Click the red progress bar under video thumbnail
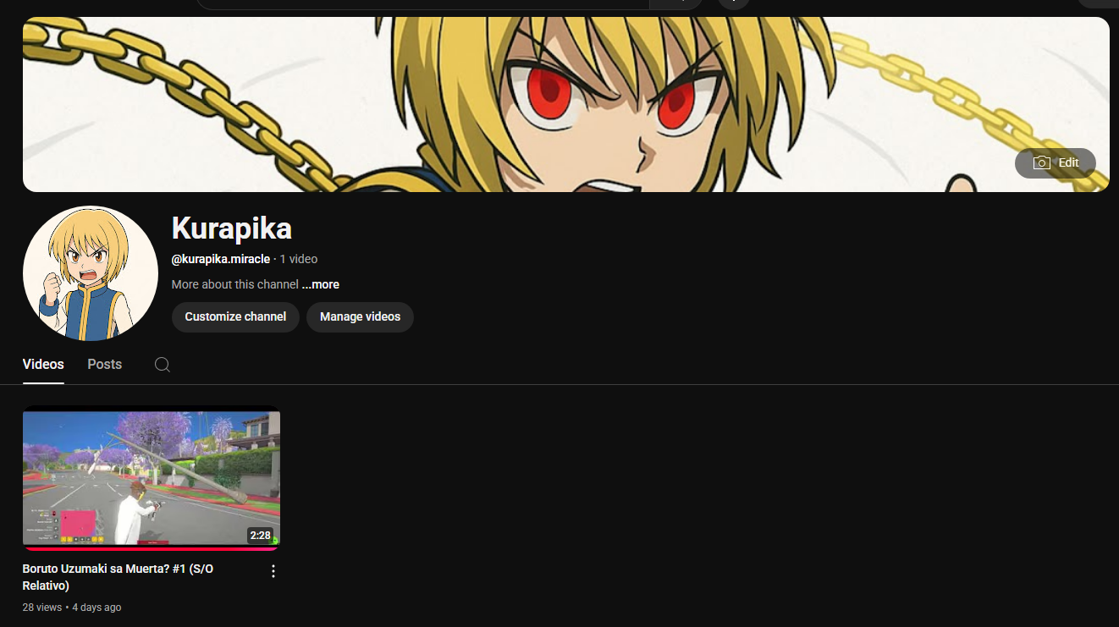 [152, 548]
